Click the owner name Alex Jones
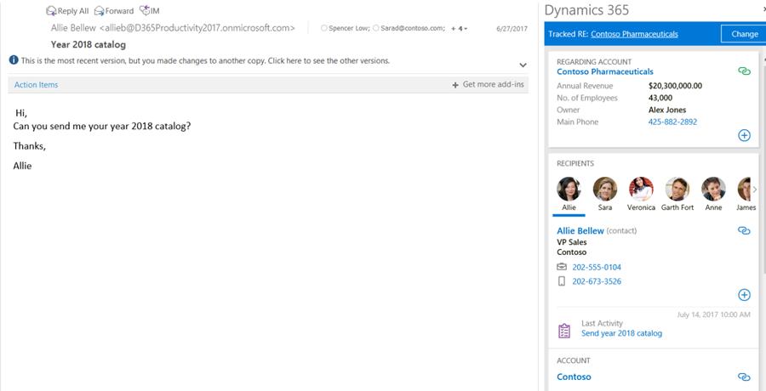766x391 pixels. click(x=666, y=110)
